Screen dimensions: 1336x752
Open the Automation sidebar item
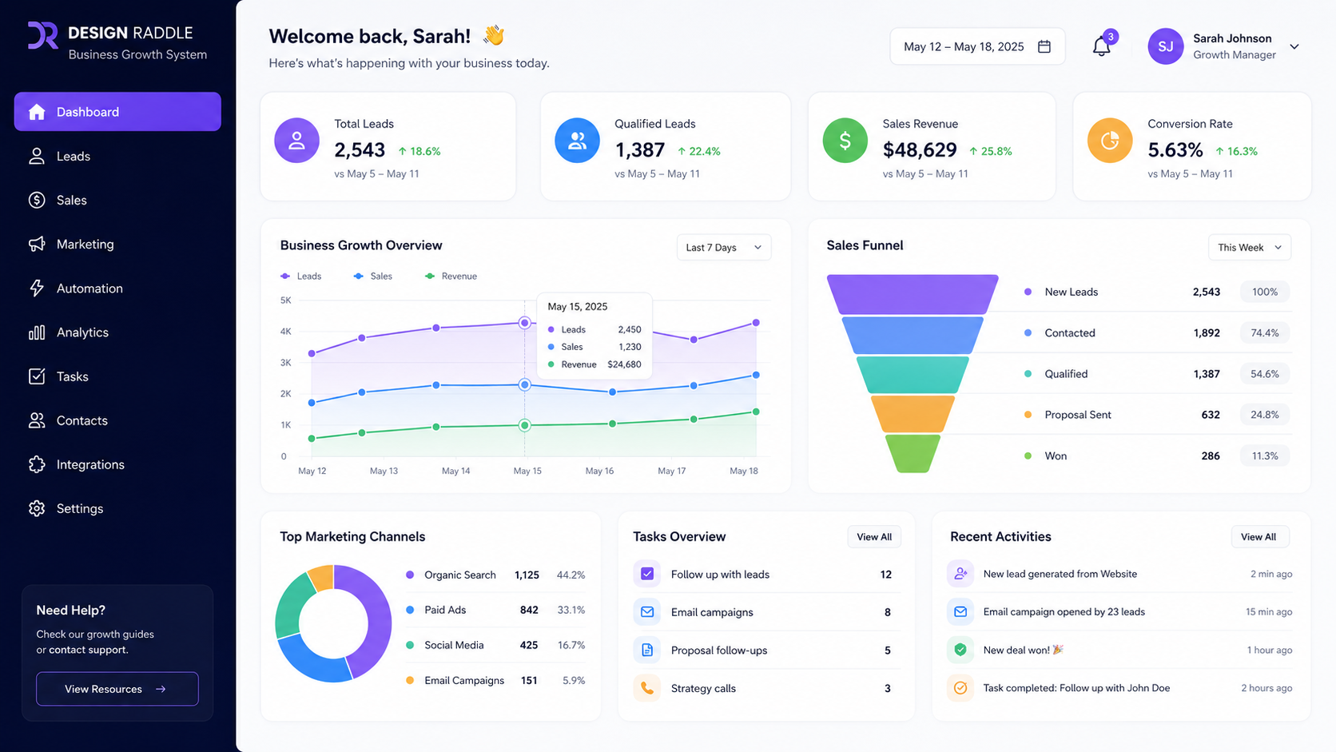117,288
